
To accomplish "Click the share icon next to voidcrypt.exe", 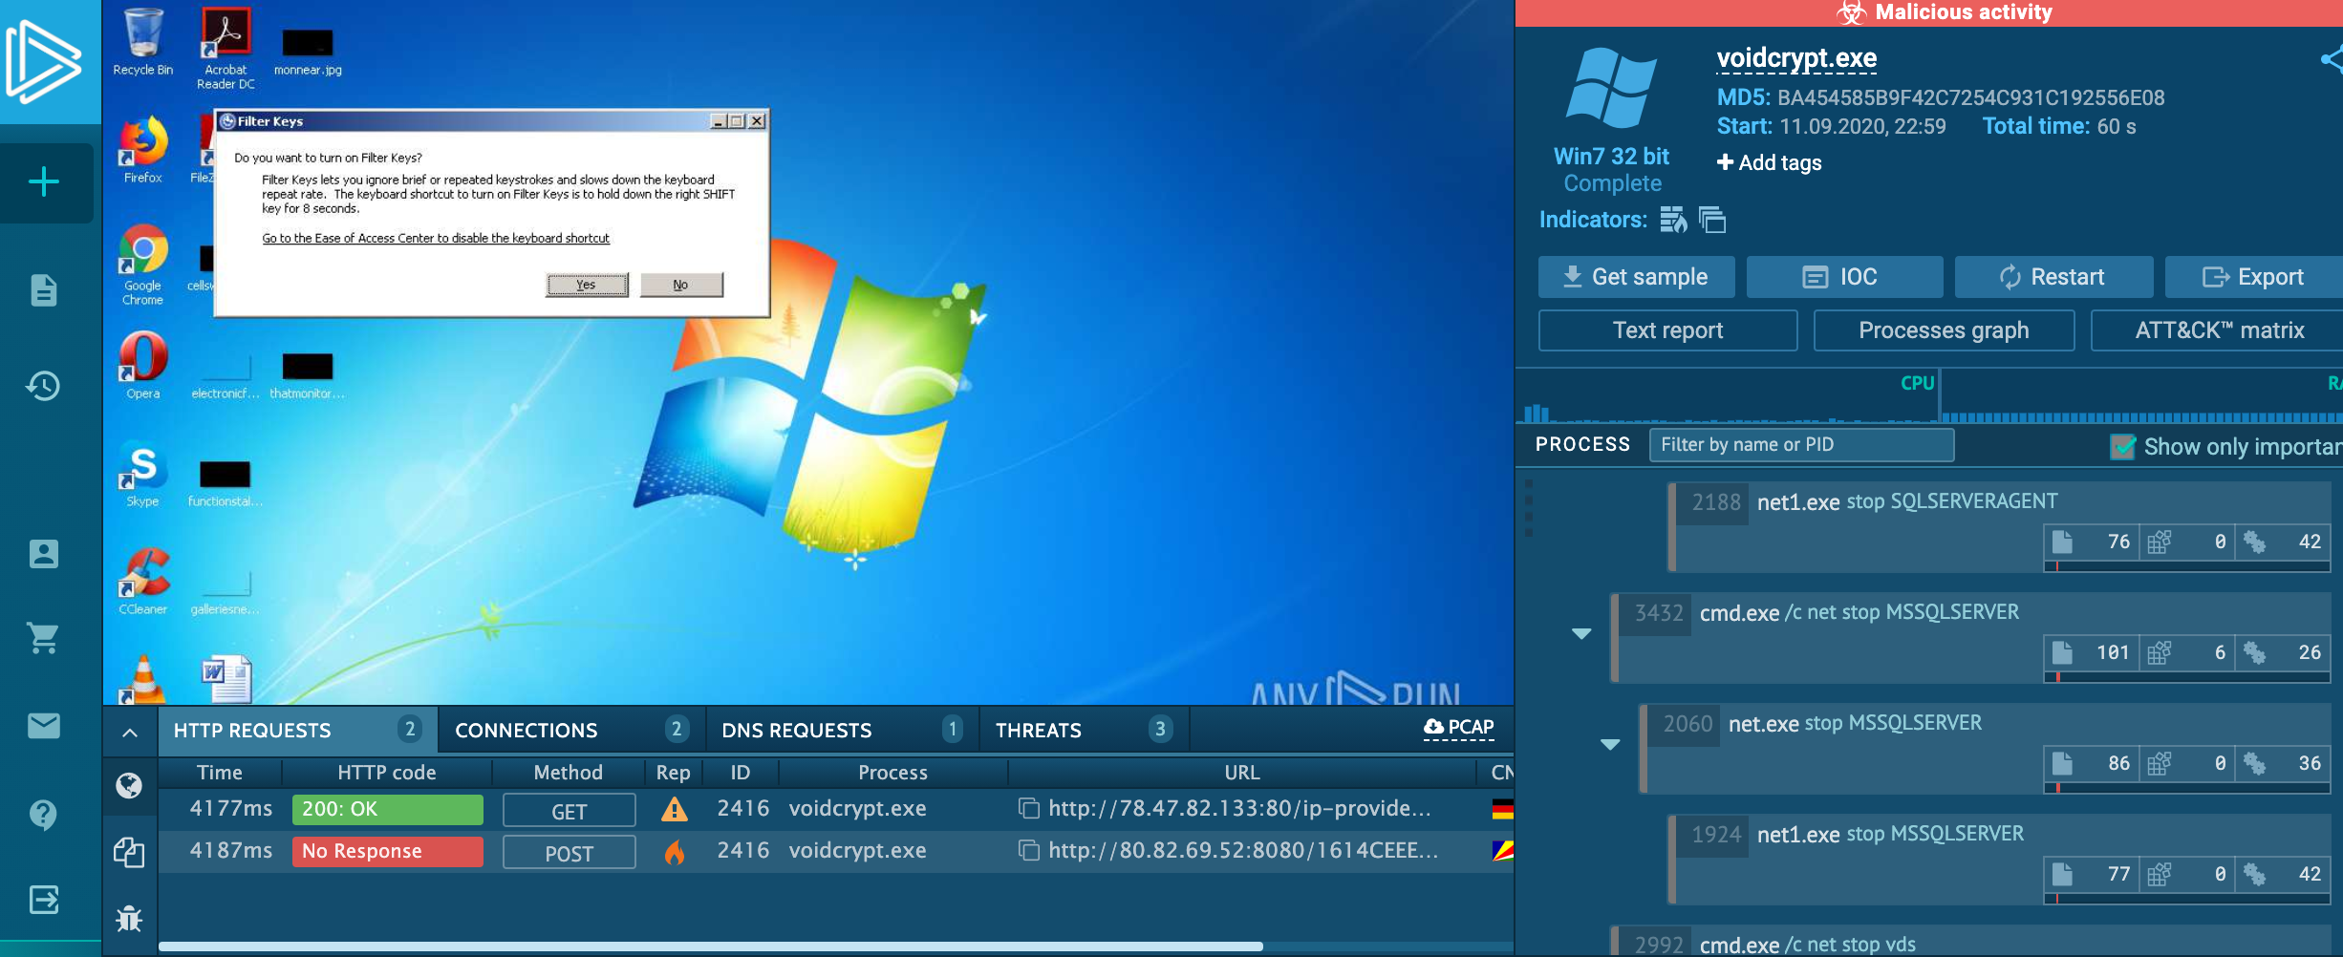I will pyautogui.click(x=2332, y=59).
